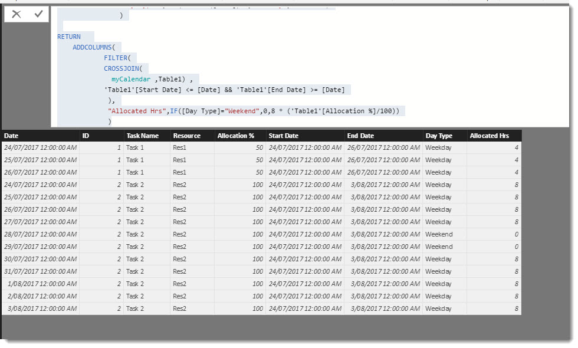This screenshot has width=578, height=348.
Task: Select Weekend cell in the 29/07/2017 row
Action: 445,247
